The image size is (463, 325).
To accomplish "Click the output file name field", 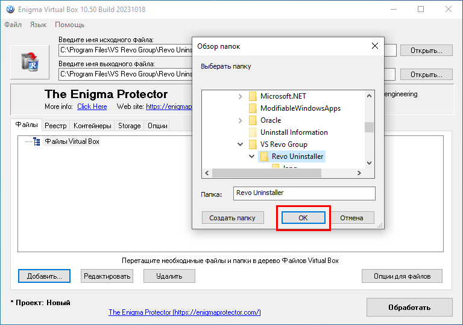I will [x=125, y=74].
